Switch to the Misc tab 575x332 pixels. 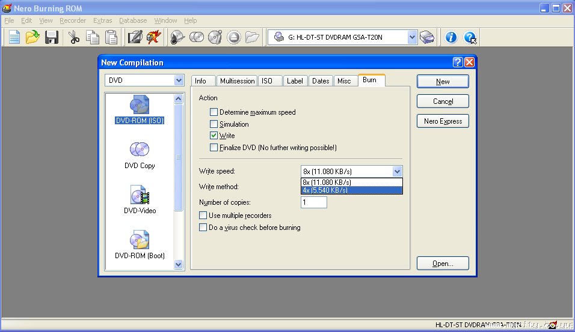click(345, 81)
